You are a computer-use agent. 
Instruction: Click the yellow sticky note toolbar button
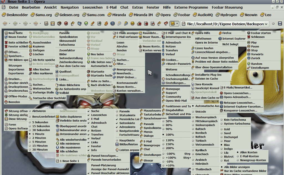[173, 24]
